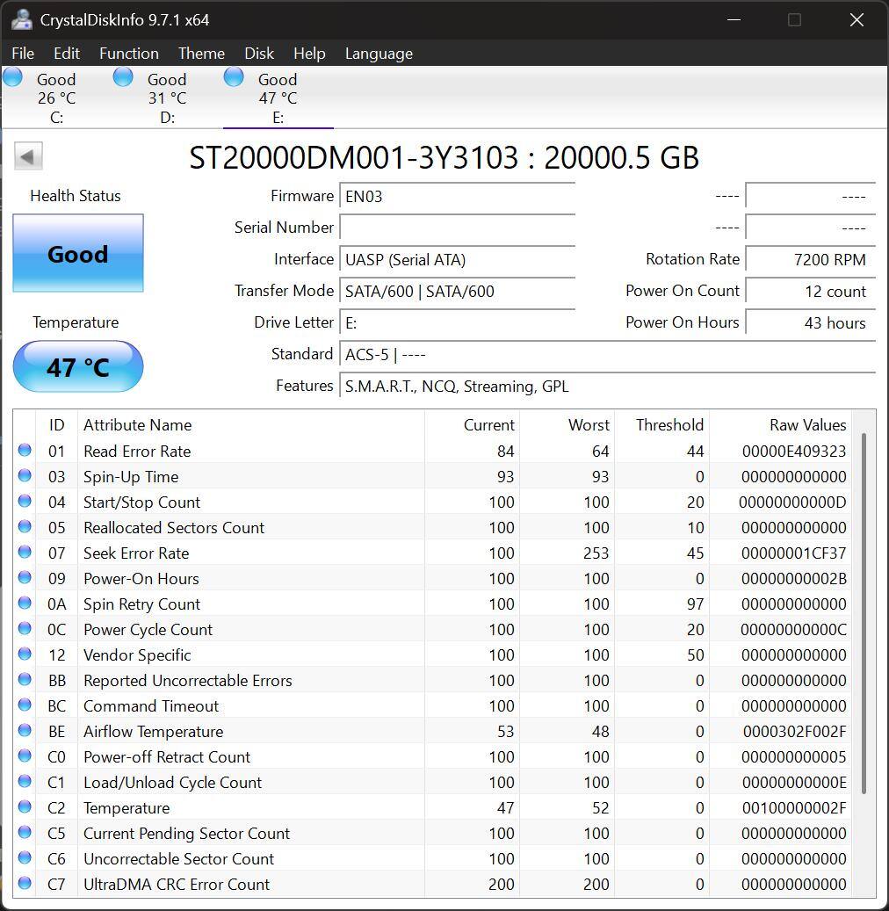Open the Disk menu
Screen dimensions: 889x911
258,54
